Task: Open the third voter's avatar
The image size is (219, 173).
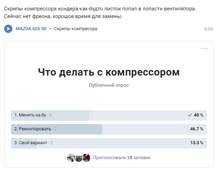Action: pyautogui.click(x=86, y=158)
